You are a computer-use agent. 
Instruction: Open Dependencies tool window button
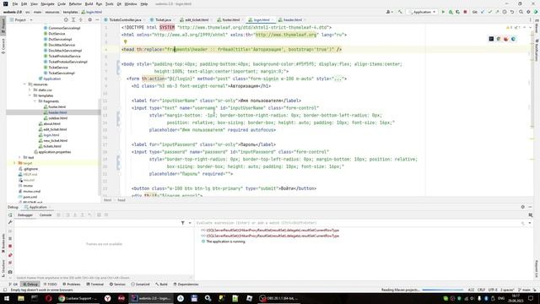pyautogui.click(x=186, y=285)
